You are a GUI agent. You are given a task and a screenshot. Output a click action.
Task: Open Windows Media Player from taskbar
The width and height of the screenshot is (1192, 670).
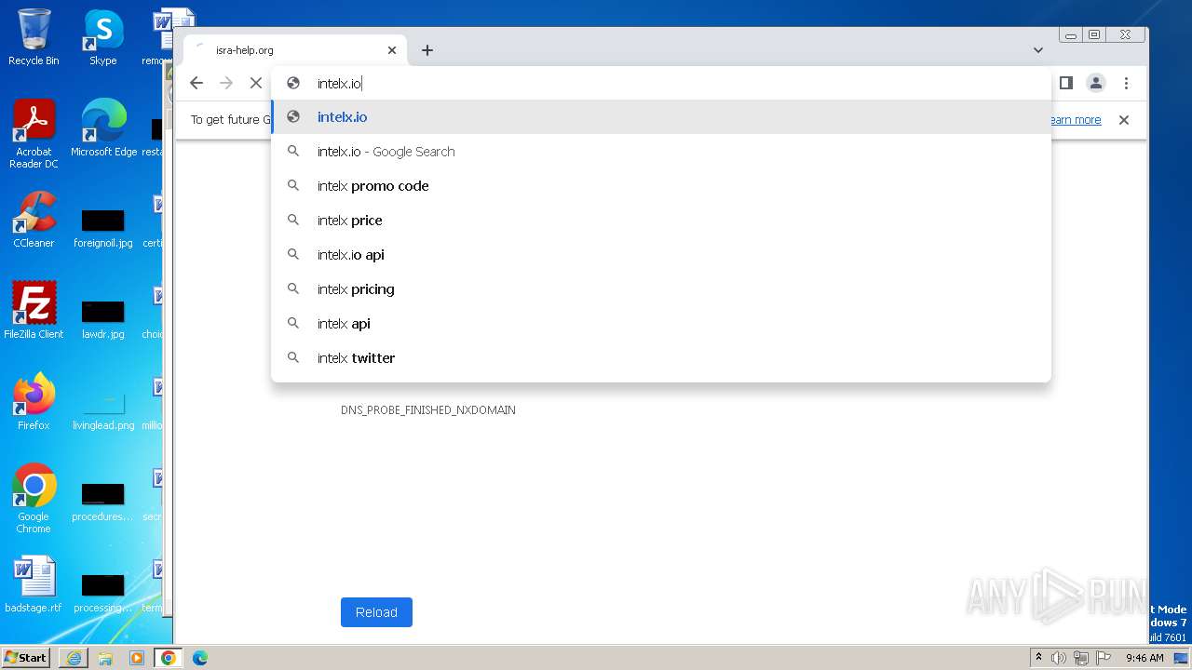[x=137, y=658]
